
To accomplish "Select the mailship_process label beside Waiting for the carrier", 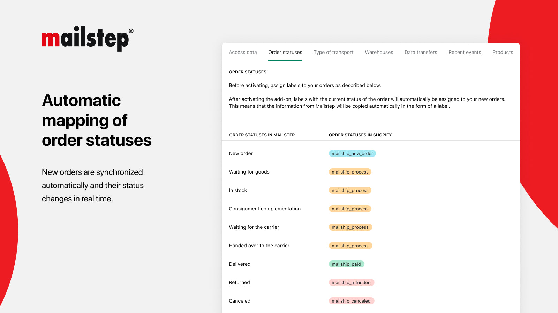I will click(x=350, y=227).
